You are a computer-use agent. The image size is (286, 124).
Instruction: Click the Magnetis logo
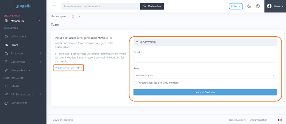pyautogui.click(x=23, y=6)
